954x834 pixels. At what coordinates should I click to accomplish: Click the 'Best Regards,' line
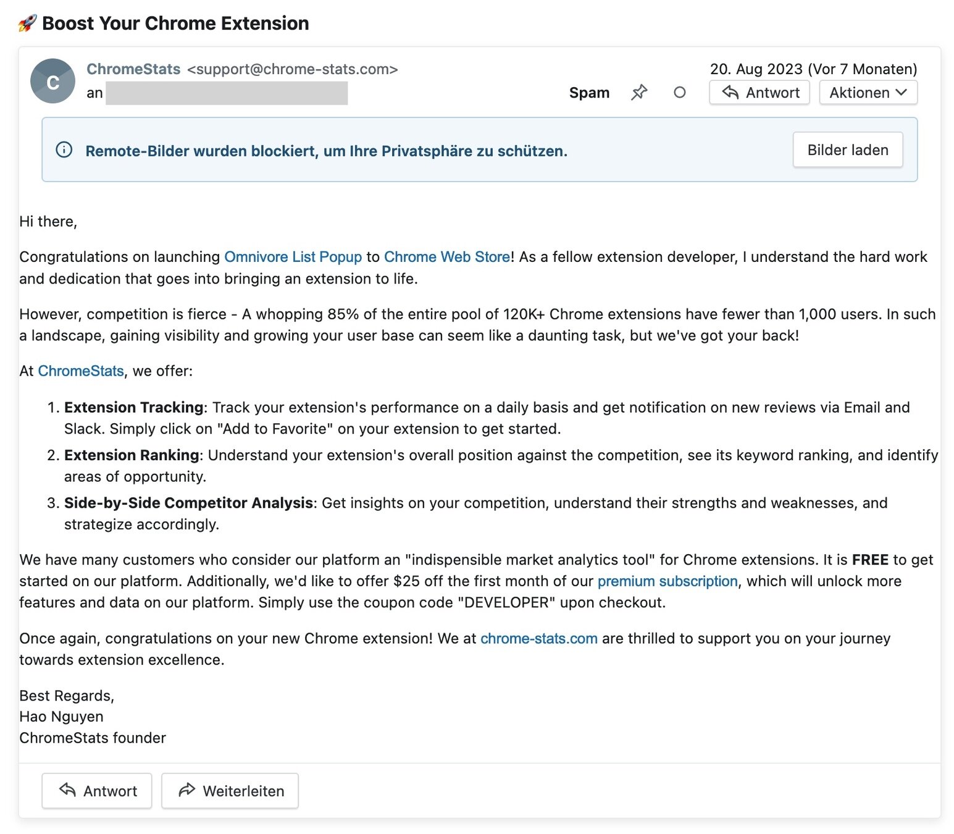(67, 696)
